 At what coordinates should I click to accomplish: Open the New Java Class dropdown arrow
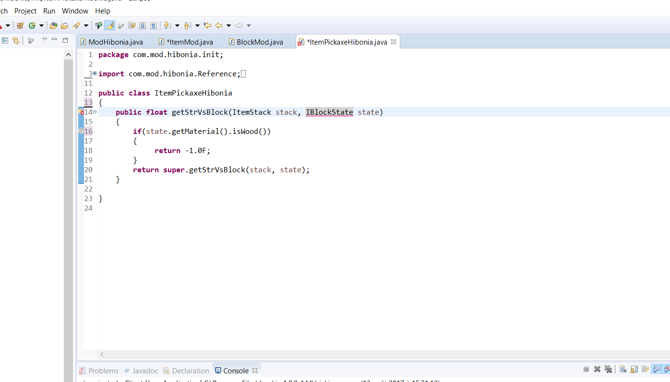41,25
